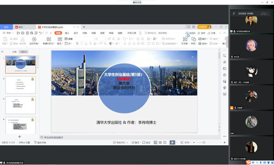Screen dimensions: 274x165
Task: Switch to the 首页 home tab
Action: 6,27
